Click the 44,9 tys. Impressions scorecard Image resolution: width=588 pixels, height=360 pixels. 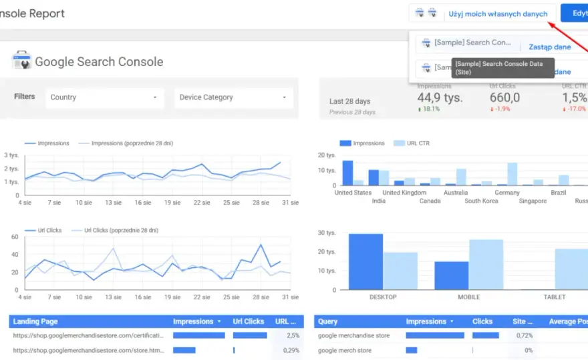440,98
